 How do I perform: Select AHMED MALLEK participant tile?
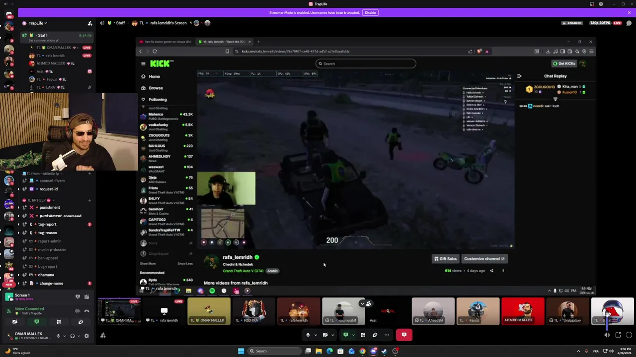pos(523,311)
